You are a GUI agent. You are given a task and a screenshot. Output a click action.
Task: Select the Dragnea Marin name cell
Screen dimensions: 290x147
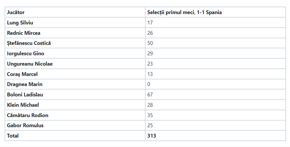click(75, 84)
